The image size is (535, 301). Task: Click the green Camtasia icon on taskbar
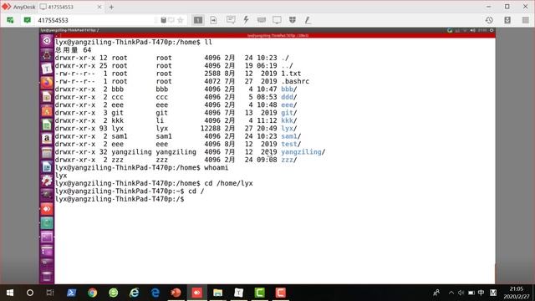(260, 293)
